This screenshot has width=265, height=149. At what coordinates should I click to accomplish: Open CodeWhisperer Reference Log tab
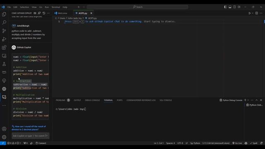tap(141, 100)
